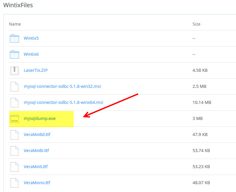Open the VeraMoBd.ttf font link
The height and width of the screenshot is (192, 236).
tap(37, 134)
